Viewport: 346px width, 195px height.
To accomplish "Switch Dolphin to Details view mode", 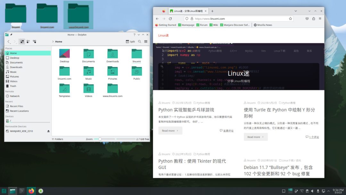I will point(34,41).
